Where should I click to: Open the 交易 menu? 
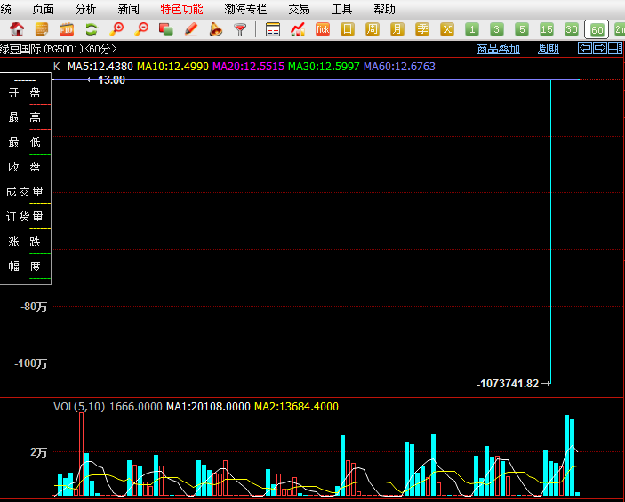click(x=300, y=9)
